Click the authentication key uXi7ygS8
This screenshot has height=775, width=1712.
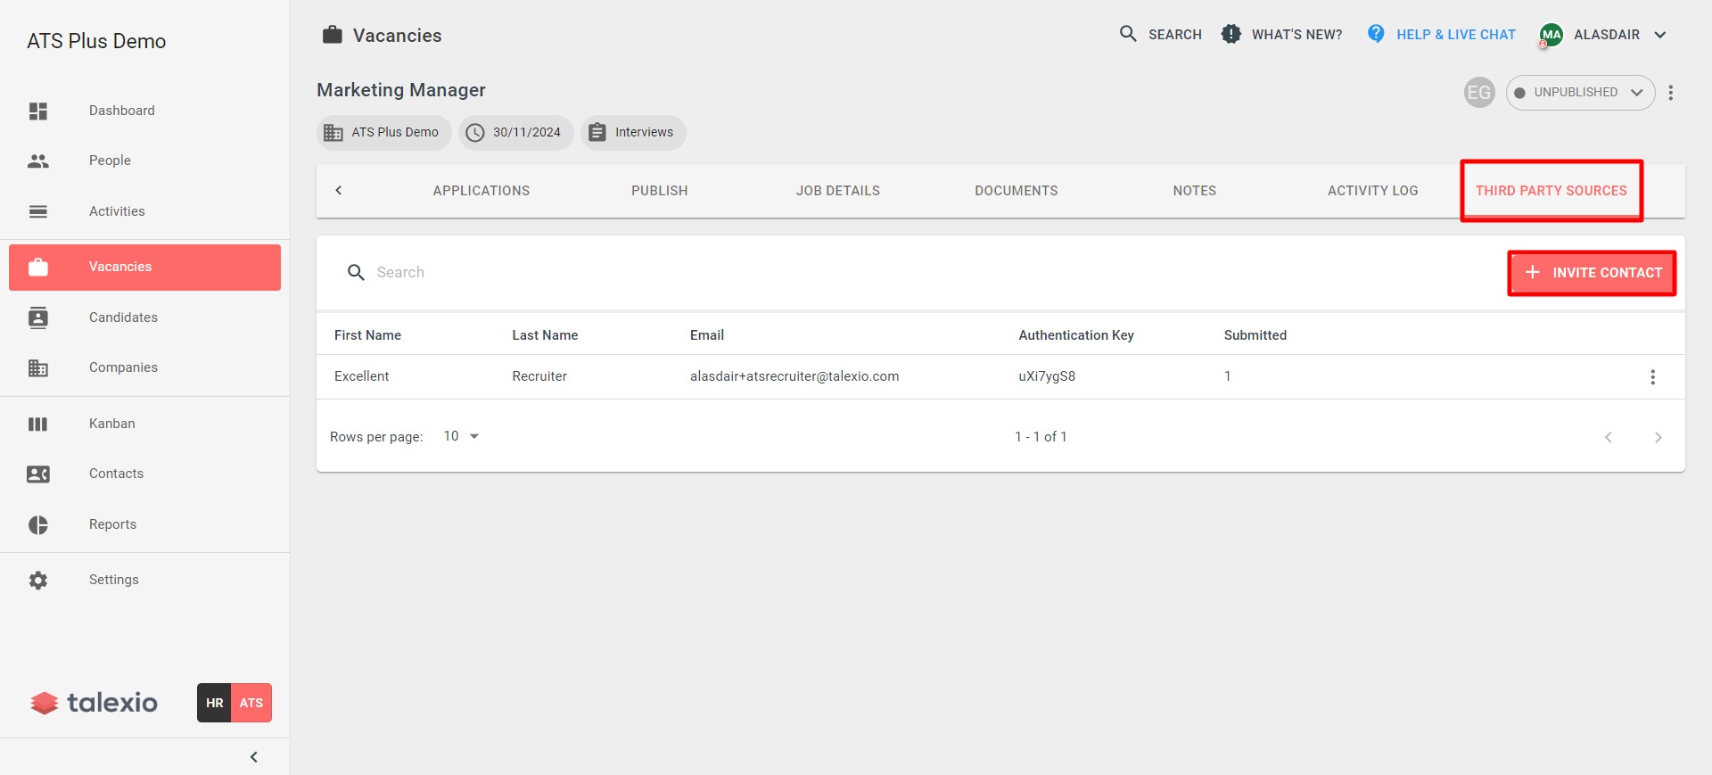pyautogui.click(x=1047, y=376)
